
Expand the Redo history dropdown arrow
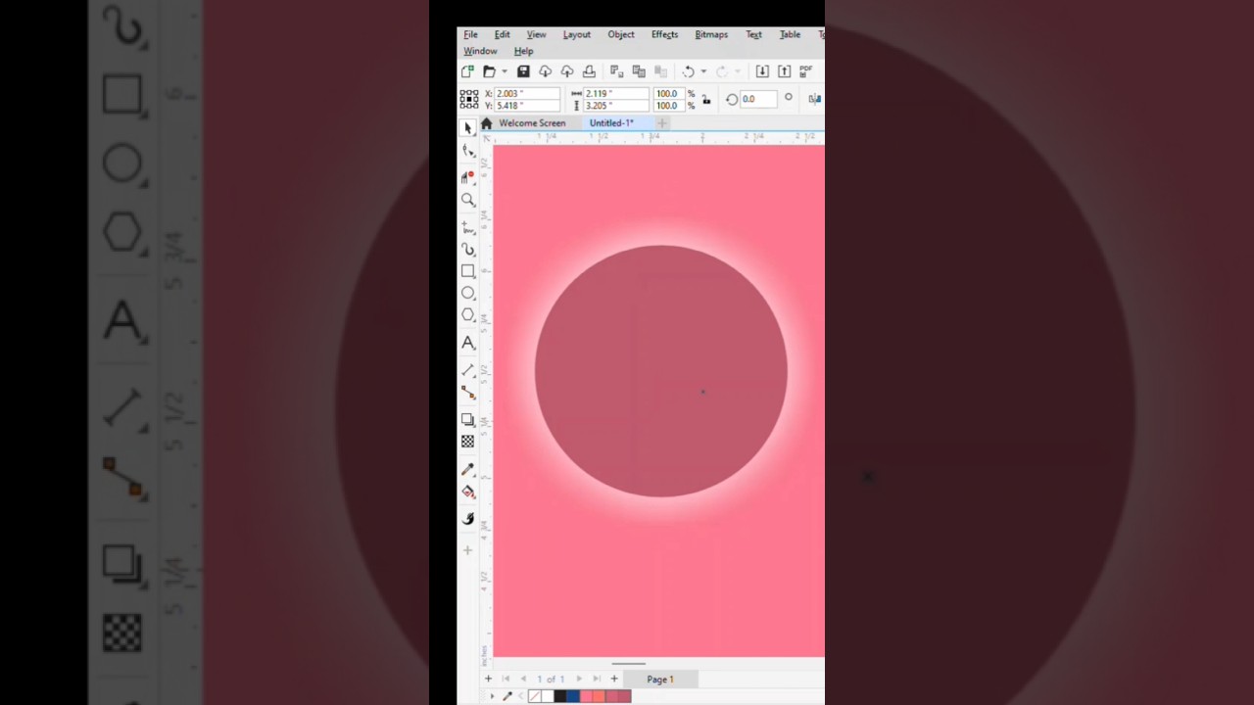tap(738, 71)
